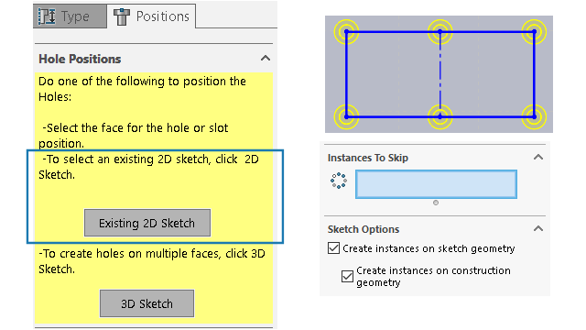Select the top-right hole instance marker
Screen dimensions: 586x330
534,32
